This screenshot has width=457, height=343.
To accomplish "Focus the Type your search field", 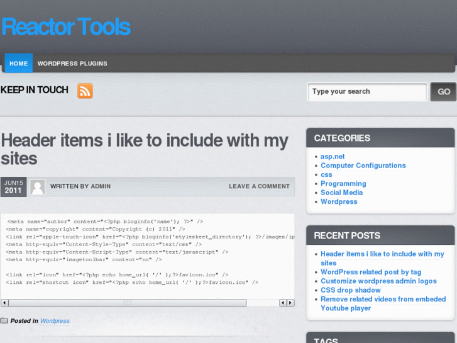I will (x=367, y=92).
